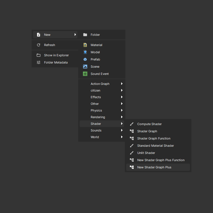Click the blue Model icon
The height and width of the screenshot is (213, 213).
tap(85, 52)
